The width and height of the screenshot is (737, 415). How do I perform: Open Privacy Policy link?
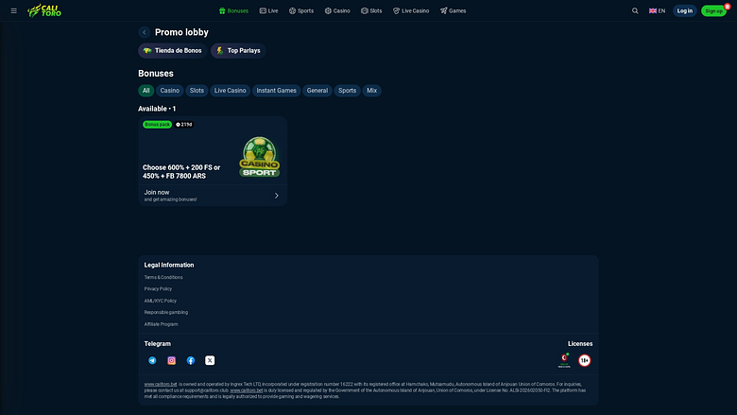[158, 289]
